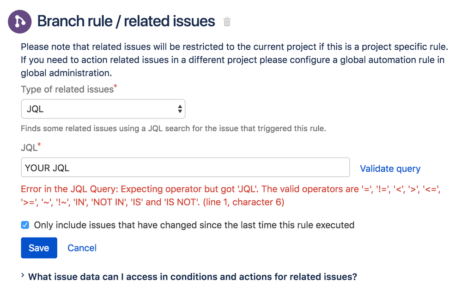
Task: Click the up-down arrows on the JQL select
Action: tap(180, 109)
